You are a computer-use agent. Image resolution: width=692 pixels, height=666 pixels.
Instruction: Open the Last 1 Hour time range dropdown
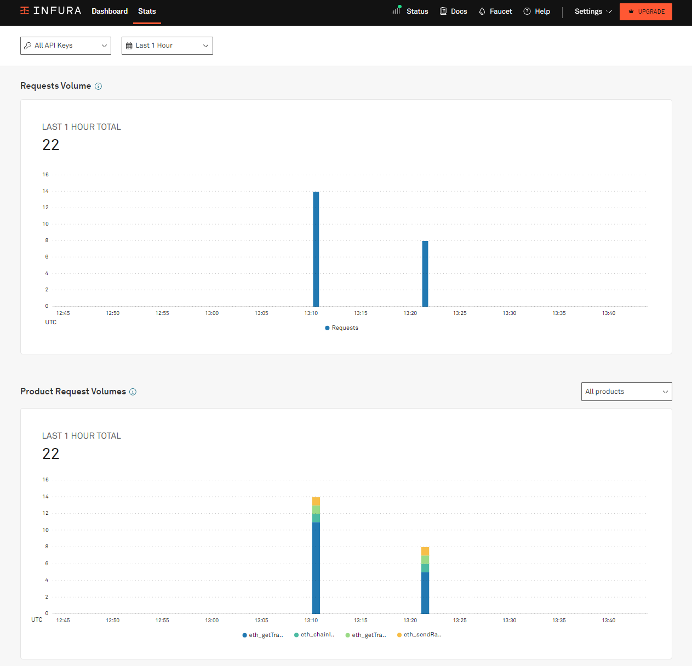tap(167, 45)
